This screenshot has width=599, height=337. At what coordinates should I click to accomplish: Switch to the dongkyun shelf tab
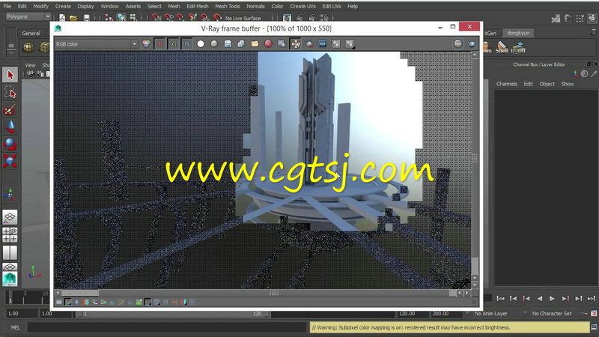pos(518,33)
